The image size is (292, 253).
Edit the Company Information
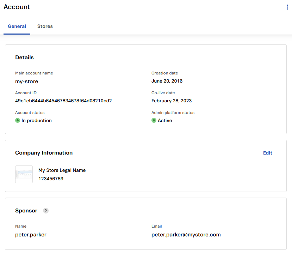(x=267, y=153)
